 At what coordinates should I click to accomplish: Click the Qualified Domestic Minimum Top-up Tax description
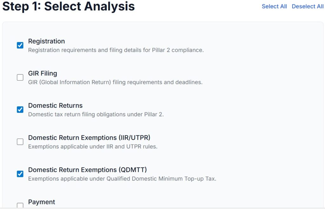[x=122, y=179]
